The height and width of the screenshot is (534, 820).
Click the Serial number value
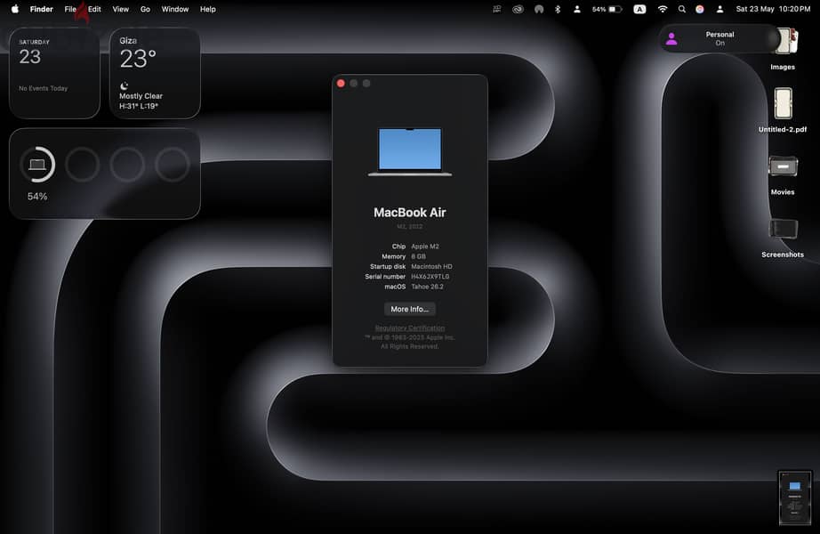[x=430, y=277]
